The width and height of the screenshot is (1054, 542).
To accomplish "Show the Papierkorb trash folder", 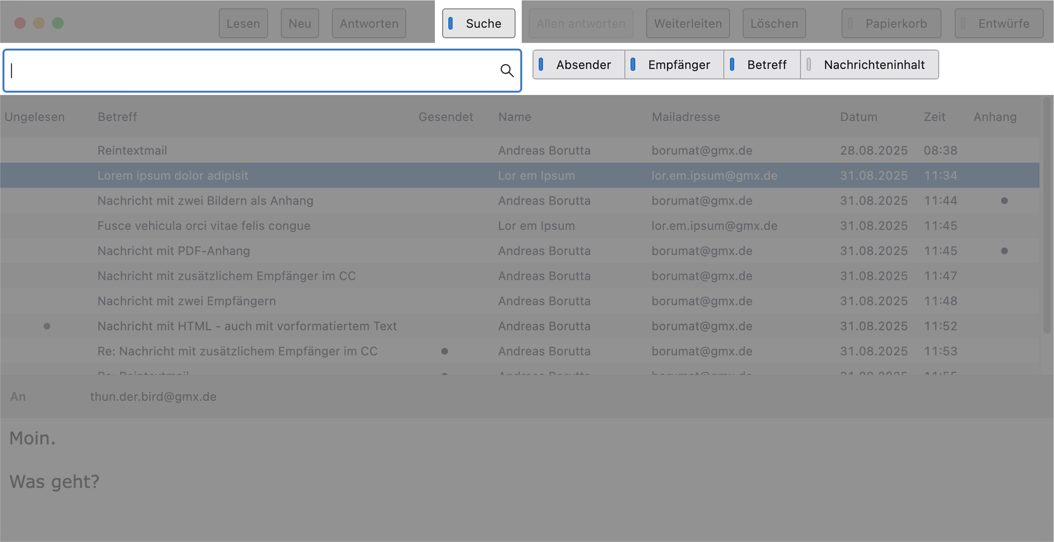I will click(x=891, y=23).
